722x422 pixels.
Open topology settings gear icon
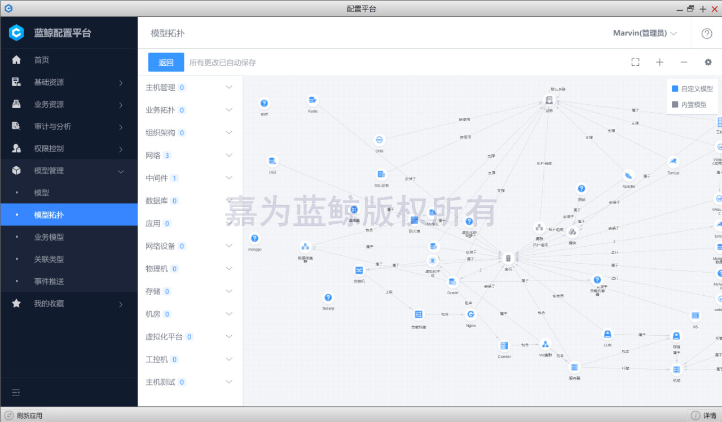pos(708,62)
